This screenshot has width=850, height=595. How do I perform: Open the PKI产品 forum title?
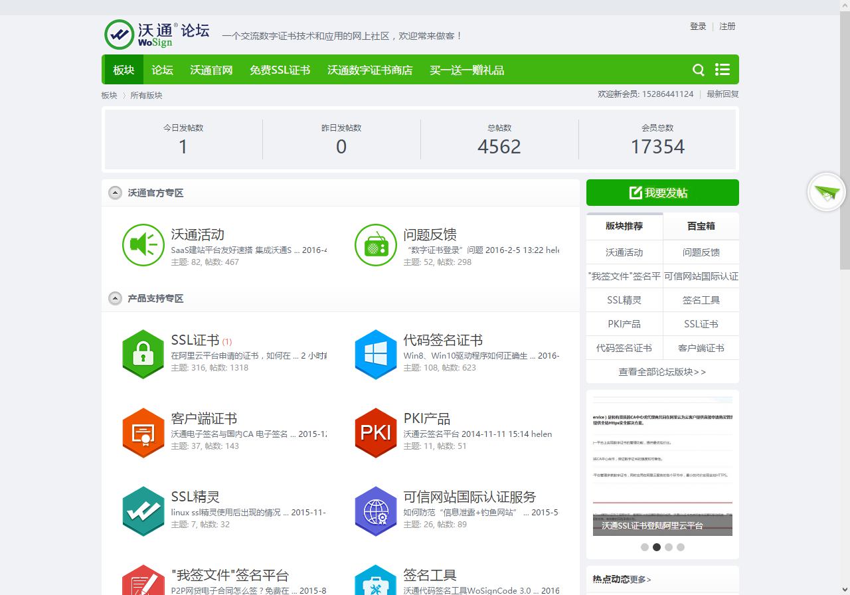427,418
